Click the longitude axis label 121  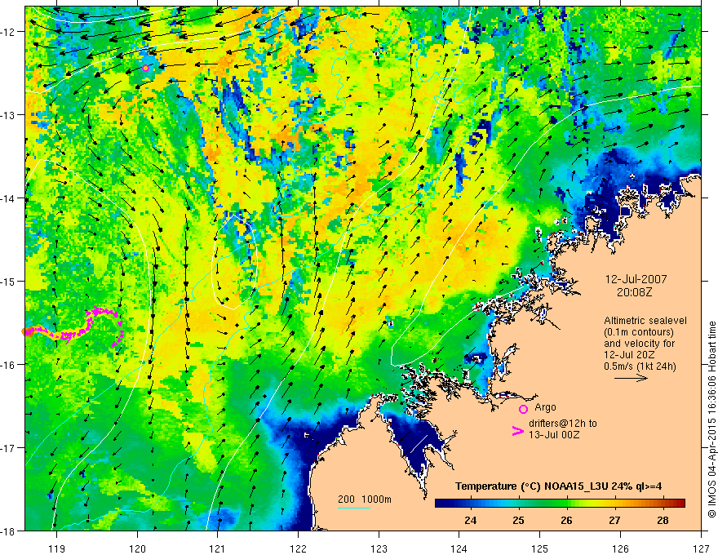point(218,548)
